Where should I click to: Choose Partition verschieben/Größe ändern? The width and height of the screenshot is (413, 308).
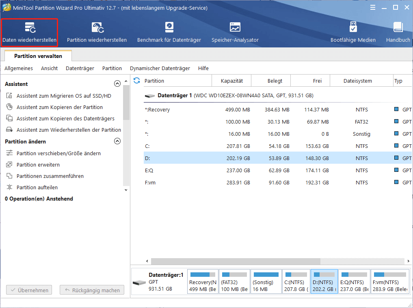pos(58,154)
